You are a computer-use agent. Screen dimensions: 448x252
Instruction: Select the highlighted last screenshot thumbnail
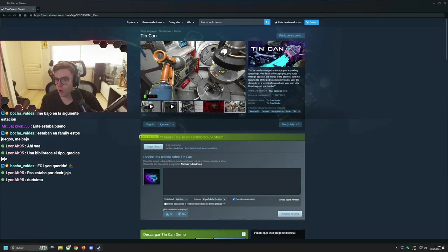tap(235, 107)
